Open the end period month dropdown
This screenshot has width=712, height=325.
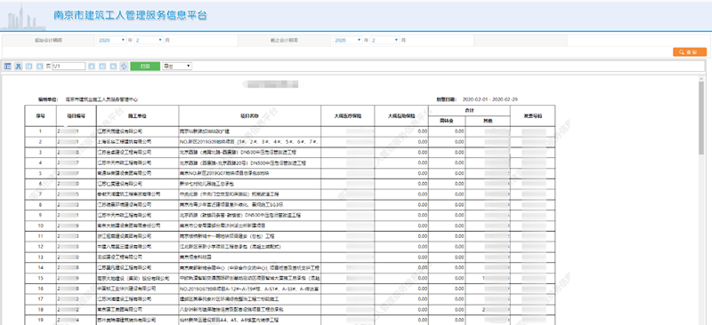point(385,40)
